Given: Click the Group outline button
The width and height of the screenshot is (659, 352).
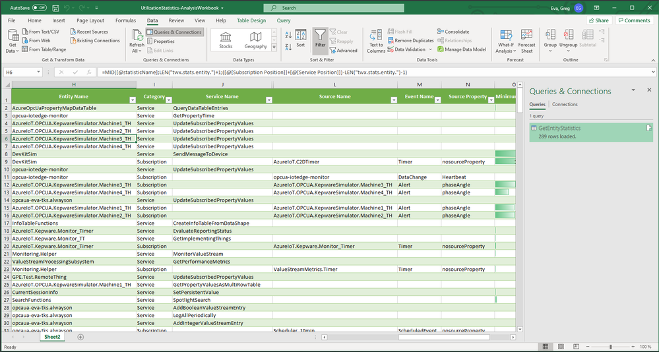Looking at the screenshot, I should [550, 41].
